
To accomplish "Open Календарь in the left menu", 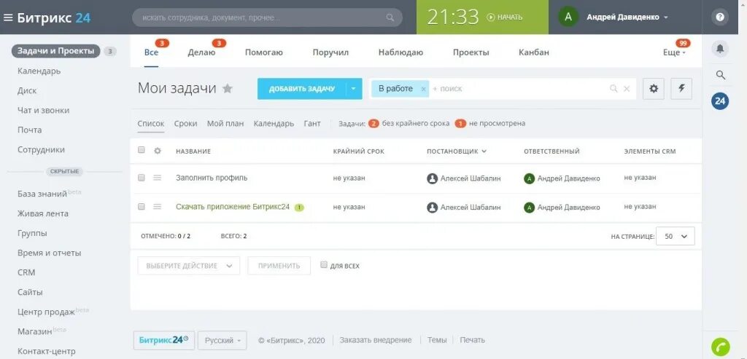I will pyautogui.click(x=39, y=71).
